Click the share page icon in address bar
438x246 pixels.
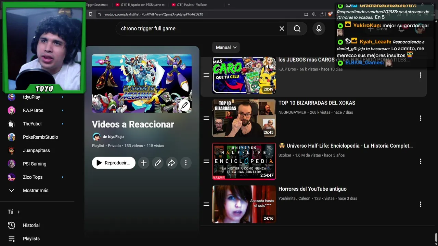coord(322,14)
